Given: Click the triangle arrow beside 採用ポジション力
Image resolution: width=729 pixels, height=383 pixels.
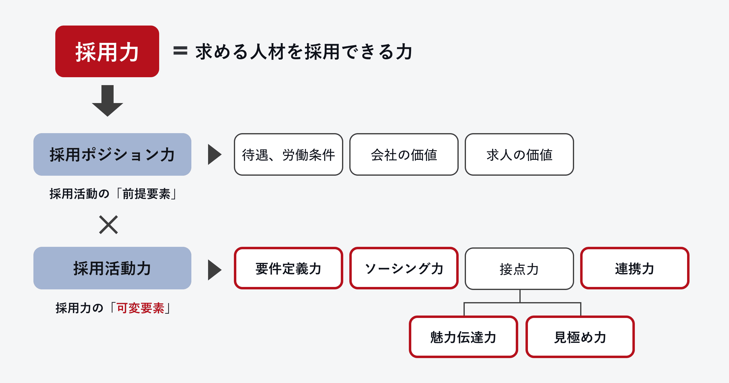Looking at the screenshot, I should 214,154.
